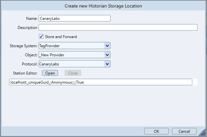Click the Name text field containing CanaryLabs
Image resolution: width=207 pixels, height=137 pixels.
click(74, 18)
